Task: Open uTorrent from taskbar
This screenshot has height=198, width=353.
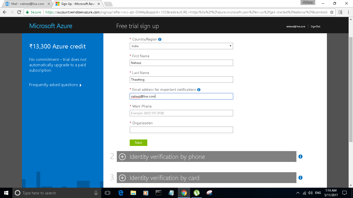Action: [x=197, y=193]
